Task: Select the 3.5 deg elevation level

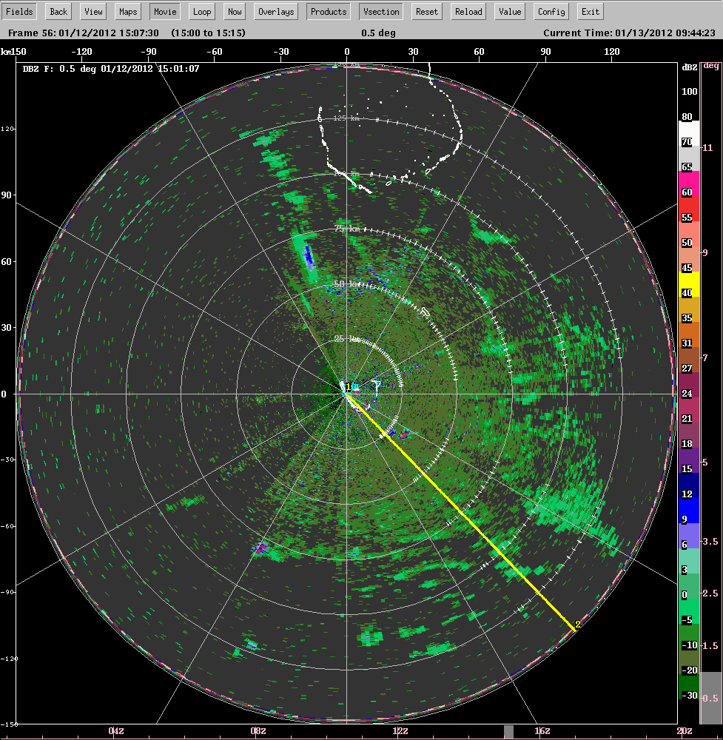Action: [x=710, y=542]
